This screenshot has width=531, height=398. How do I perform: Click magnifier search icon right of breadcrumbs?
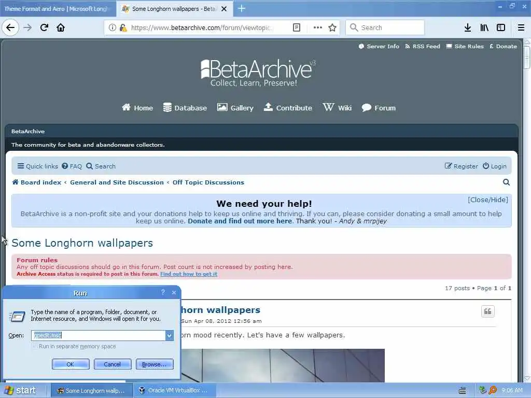[506, 182]
